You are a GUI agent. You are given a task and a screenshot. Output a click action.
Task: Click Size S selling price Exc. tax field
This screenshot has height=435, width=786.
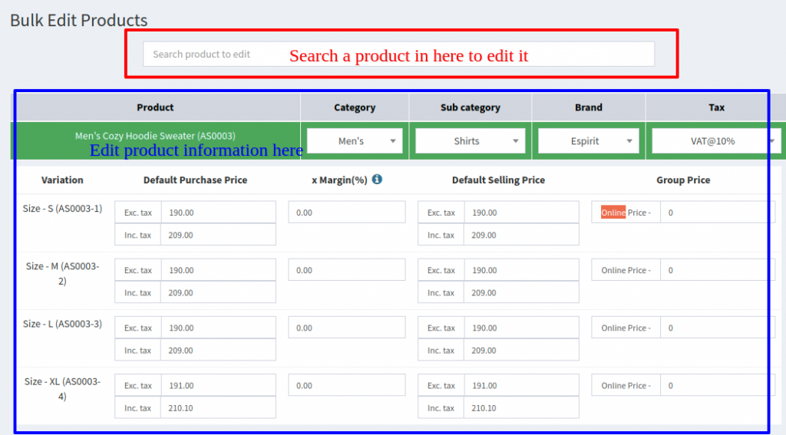click(x=520, y=213)
